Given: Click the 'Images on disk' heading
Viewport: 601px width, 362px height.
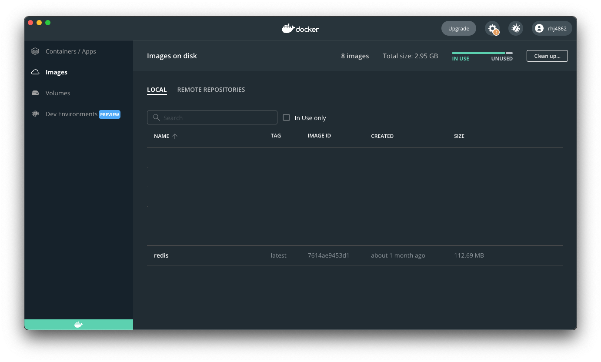Looking at the screenshot, I should (172, 56).
